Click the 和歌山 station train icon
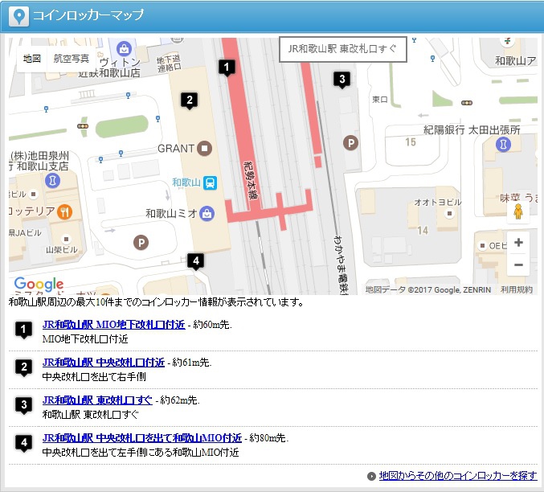Viewport: 544px width, 492px height. coord(210,182)
